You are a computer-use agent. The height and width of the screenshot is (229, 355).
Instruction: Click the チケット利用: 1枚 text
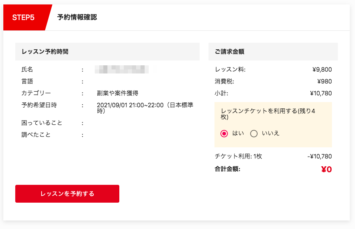[x=238, y=156]
